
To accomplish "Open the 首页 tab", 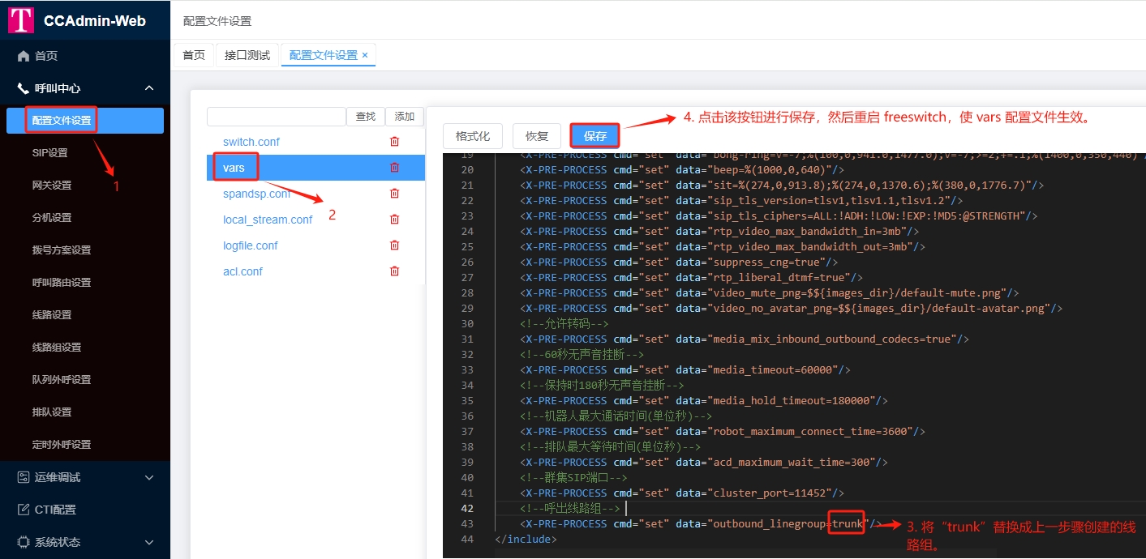I will [x=194, y=55].
